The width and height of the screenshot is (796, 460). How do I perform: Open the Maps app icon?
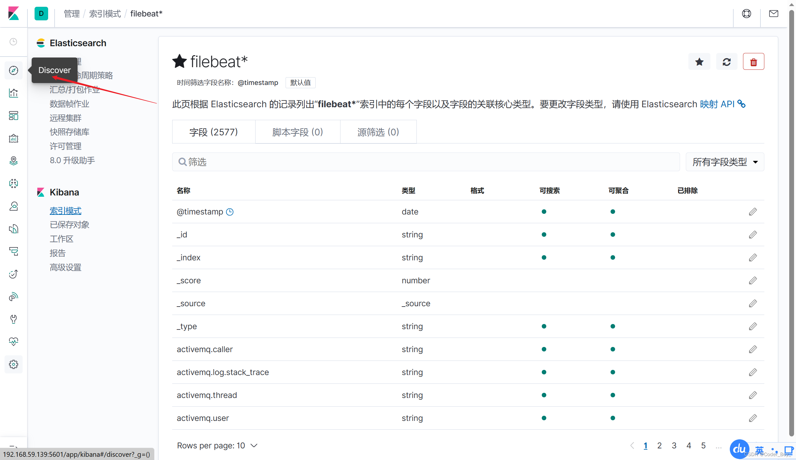click(x=13, y=161)
